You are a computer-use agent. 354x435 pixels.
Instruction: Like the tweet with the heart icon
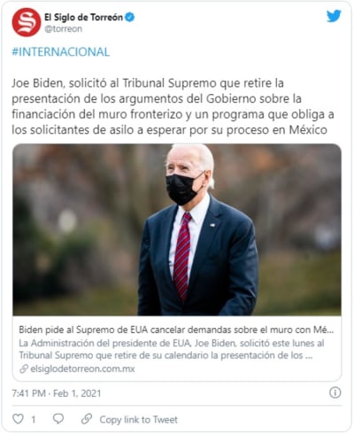(18, 419)
